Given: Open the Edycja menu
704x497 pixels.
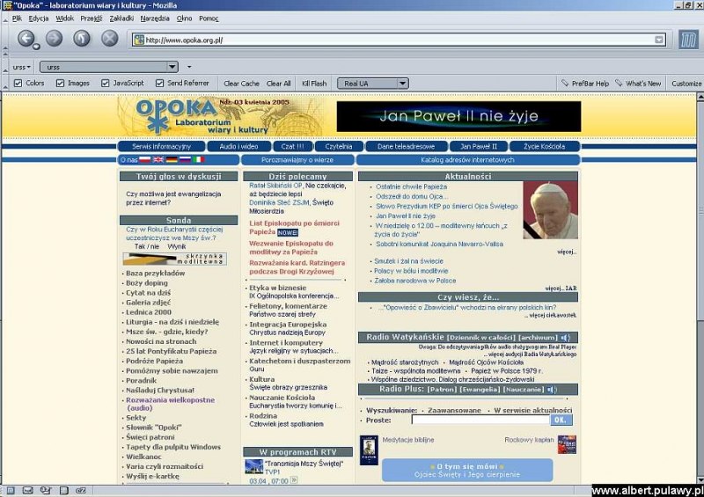Looking at the screenshot, I should click(x=38, y=18).
